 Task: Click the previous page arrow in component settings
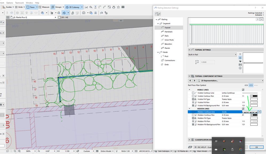point(190,80)
